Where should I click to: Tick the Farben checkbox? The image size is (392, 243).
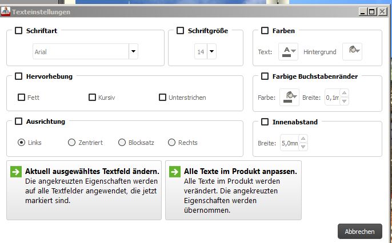[265, 31]
